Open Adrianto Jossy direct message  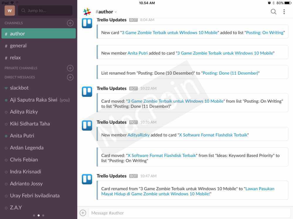click(38, 184)
